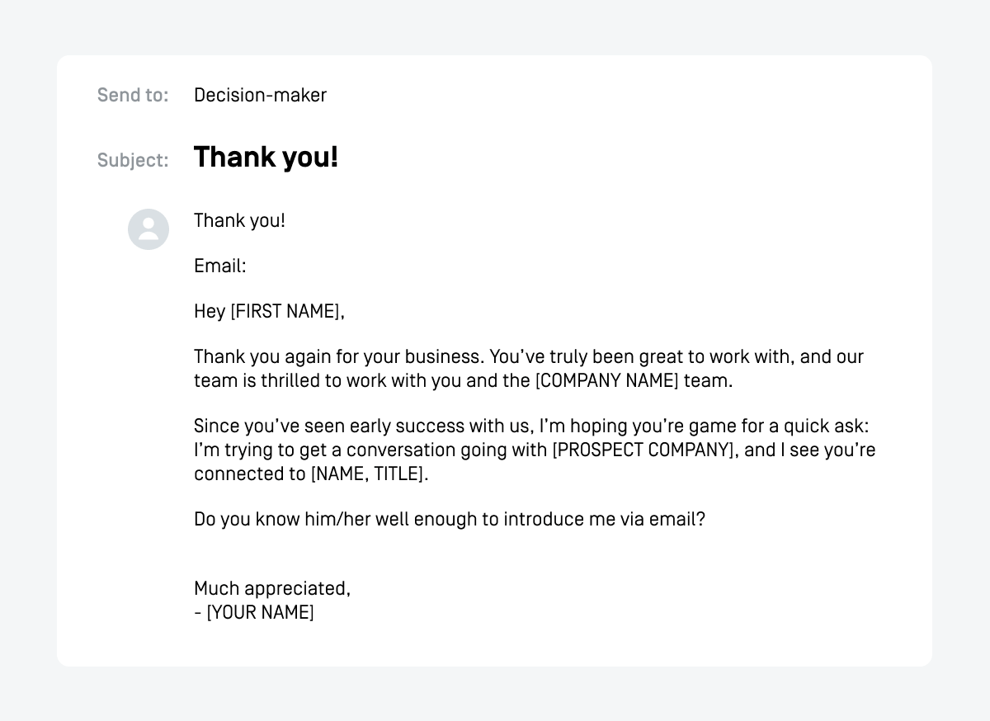This screenshot has height=721, width=990.
Task: Select the Decision-maker recipient field
Action: click(x=260, y=96)
